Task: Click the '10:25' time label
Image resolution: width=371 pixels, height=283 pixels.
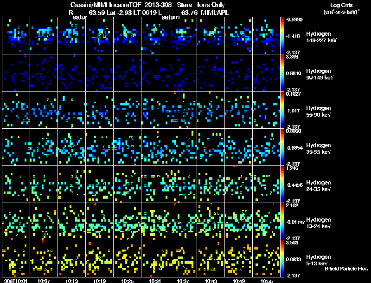Action: (127, 281)
